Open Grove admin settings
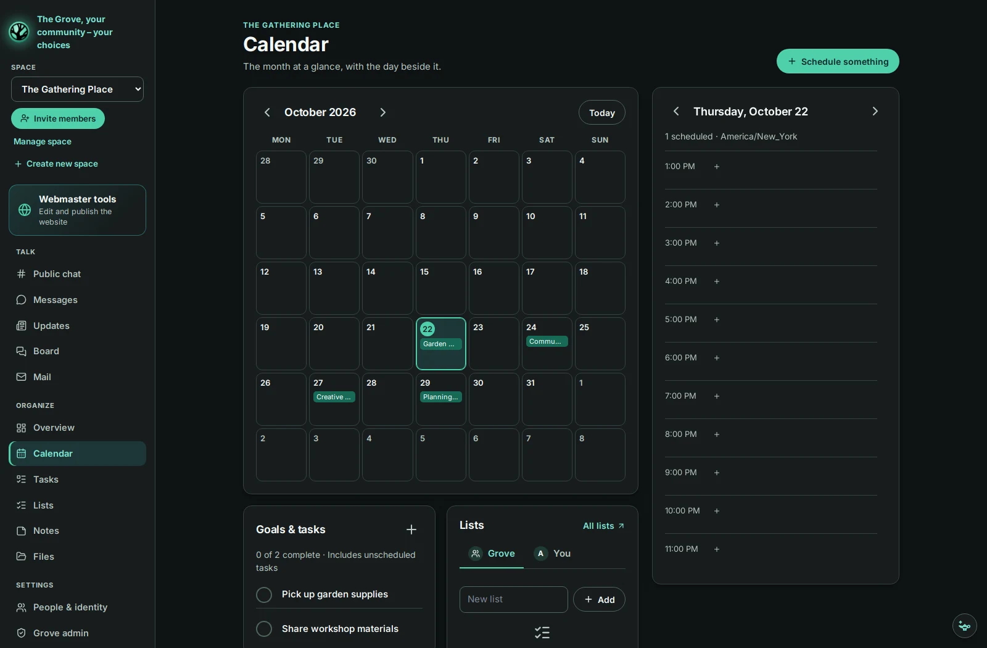 coord(77,633)
